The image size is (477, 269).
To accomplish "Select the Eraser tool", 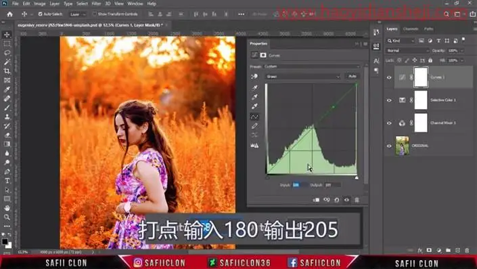I will 7,136.
